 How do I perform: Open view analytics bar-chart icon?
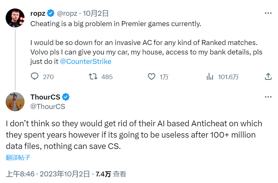[210, 77]
